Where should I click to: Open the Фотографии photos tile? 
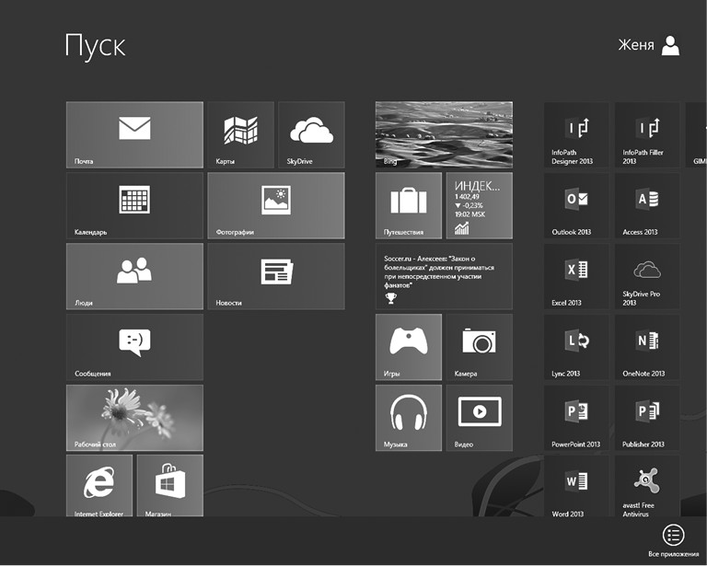(x=276, y=205)
